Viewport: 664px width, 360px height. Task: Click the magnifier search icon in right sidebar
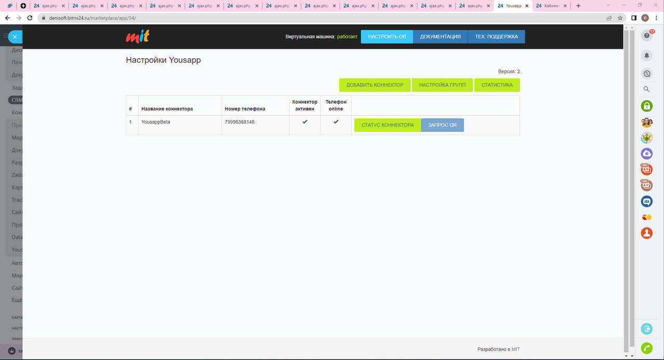(647, 89)
